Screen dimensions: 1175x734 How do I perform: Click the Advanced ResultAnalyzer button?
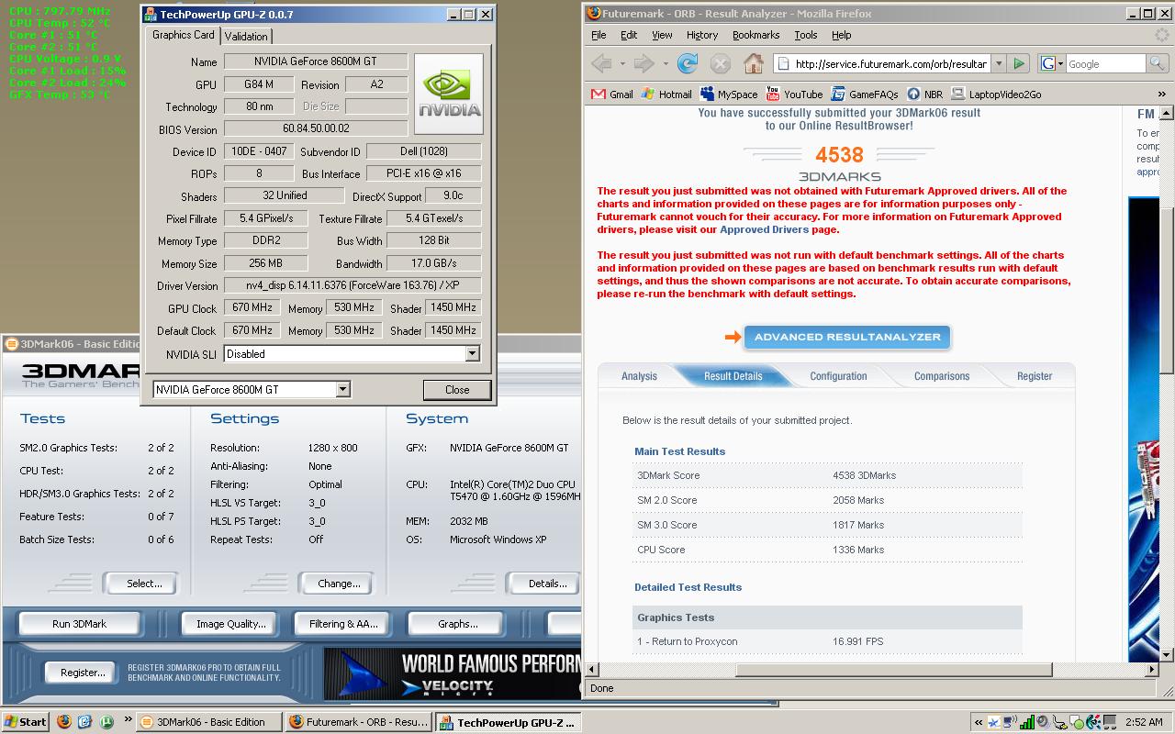[x=847, y=337]
